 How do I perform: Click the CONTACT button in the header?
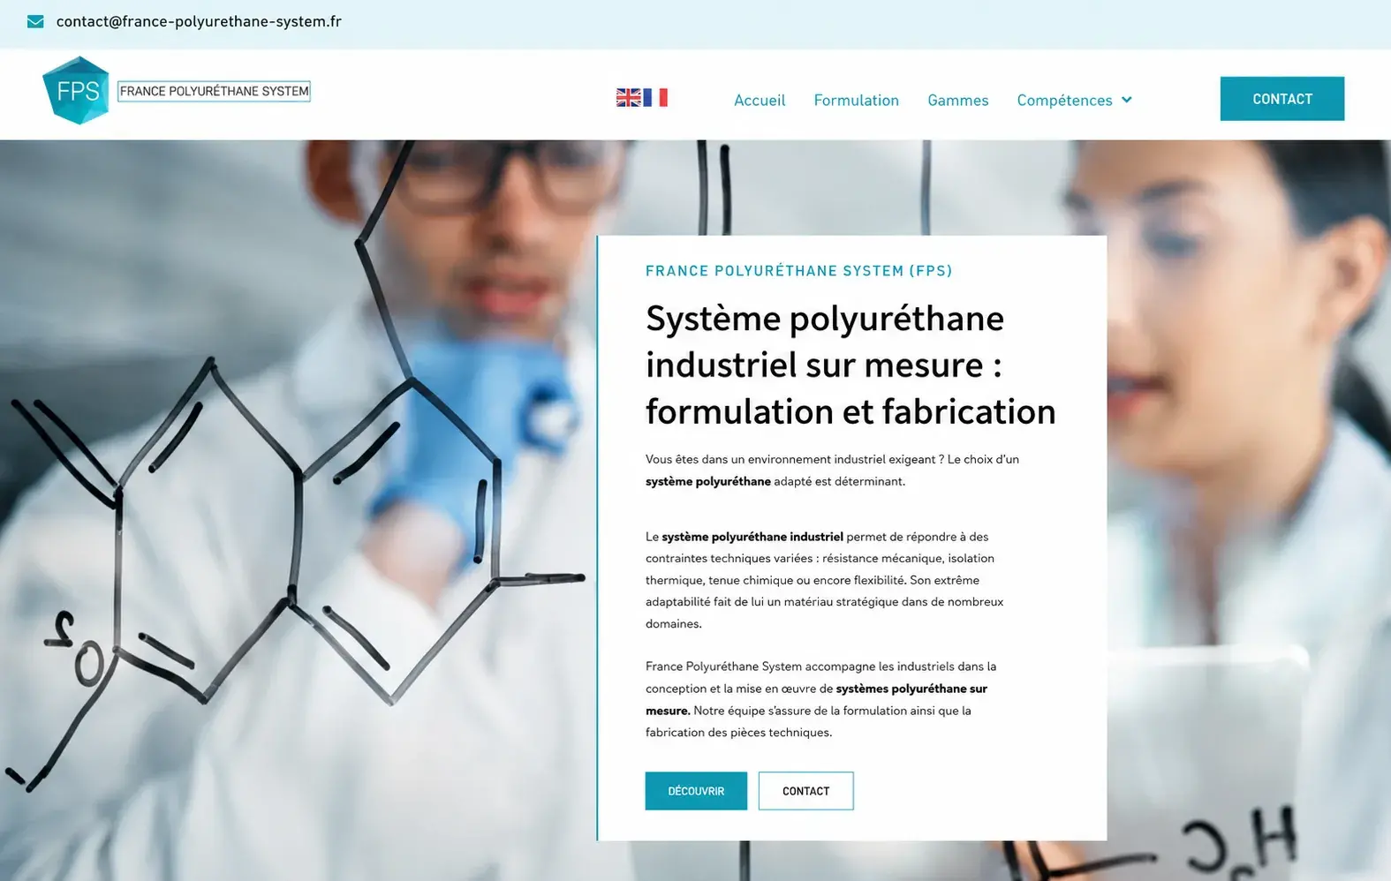pos(1282,99)
